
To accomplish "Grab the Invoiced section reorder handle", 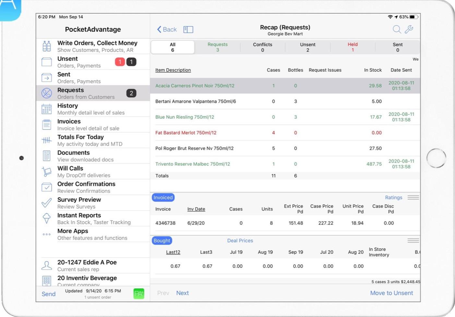I will pyautogui.click(x=413, y=197).
